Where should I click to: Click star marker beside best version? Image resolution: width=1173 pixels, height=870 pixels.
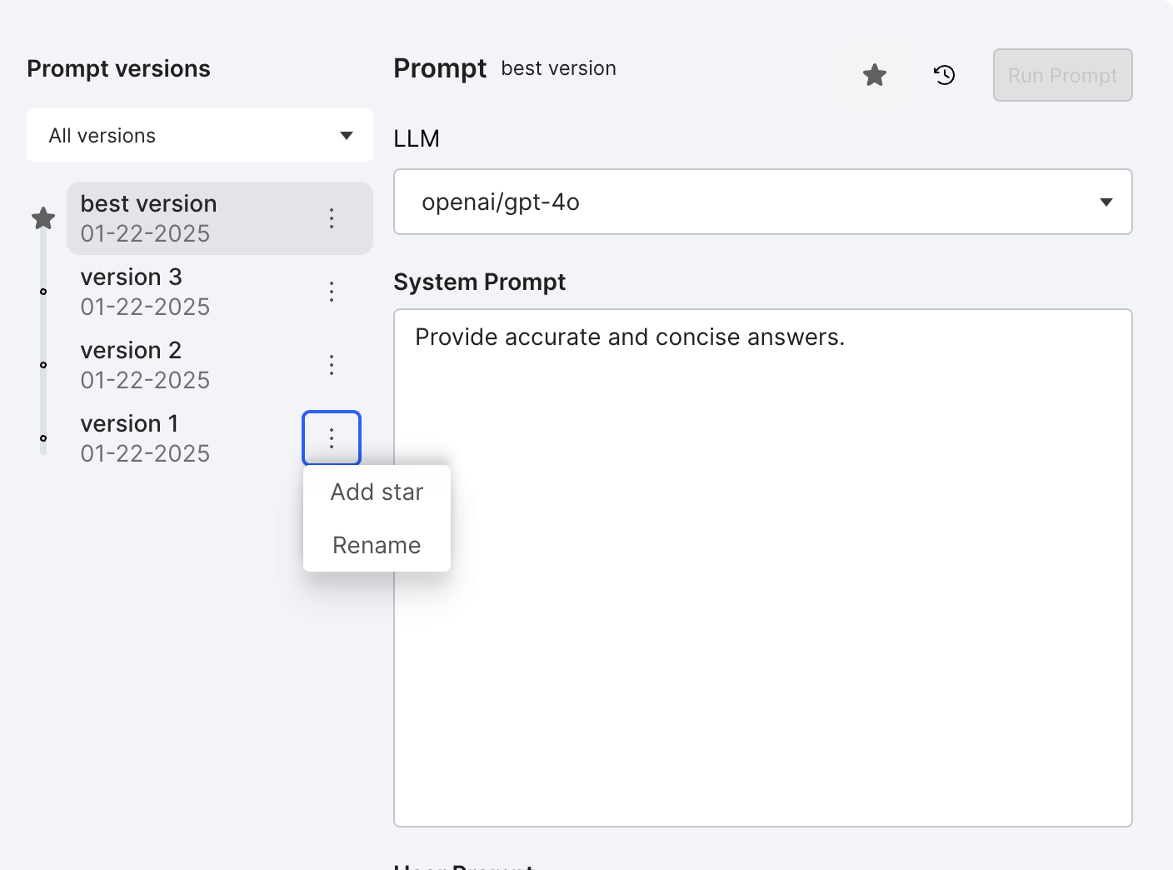pyautogui.click(x=43, y=218)
